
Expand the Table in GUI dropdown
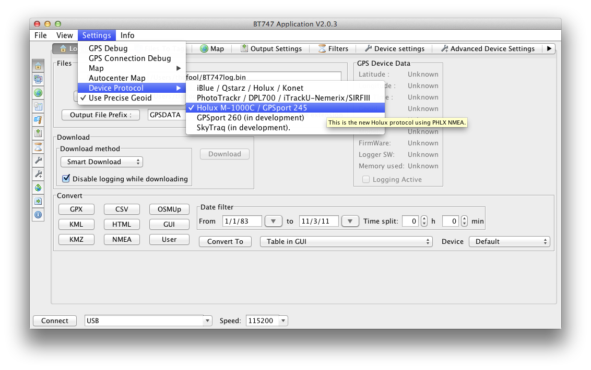346,242
